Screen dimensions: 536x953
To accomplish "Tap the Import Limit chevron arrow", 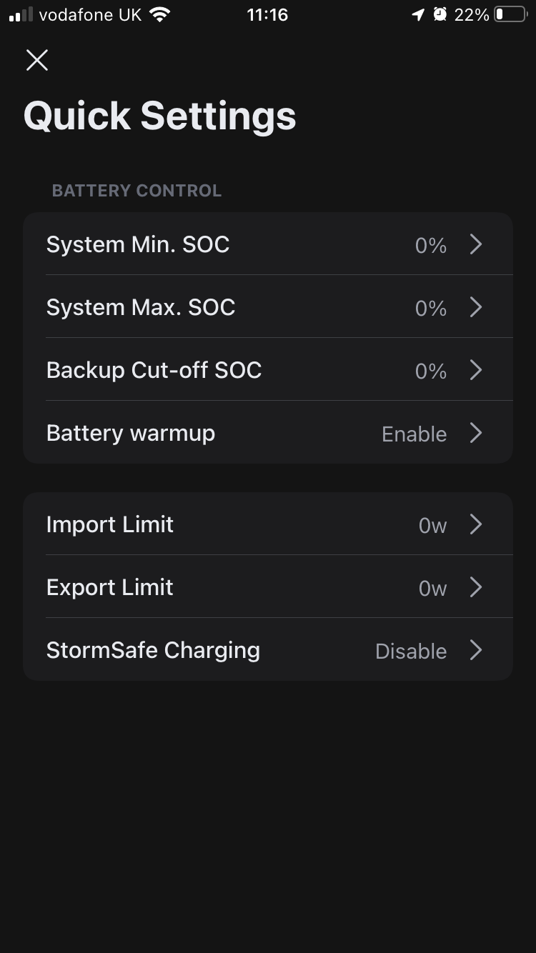I will click(476, 525).
